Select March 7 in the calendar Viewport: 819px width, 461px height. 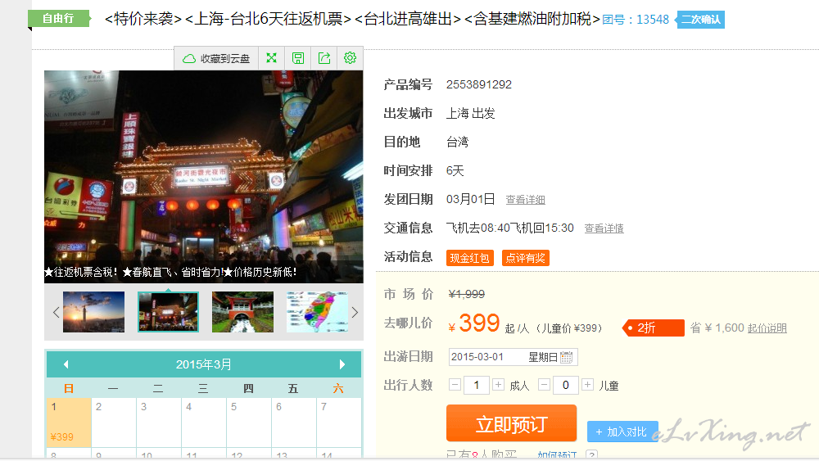[x=339, y=422]
